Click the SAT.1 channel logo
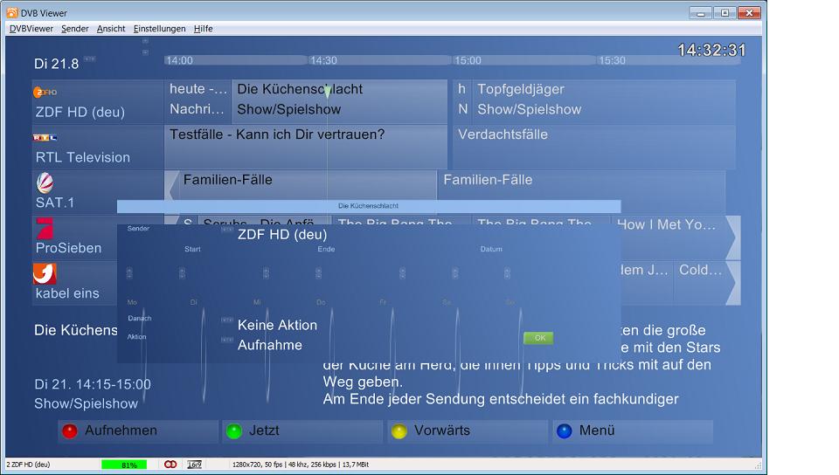This screenshot has height=475, width=839. click(x=45, y=183)
